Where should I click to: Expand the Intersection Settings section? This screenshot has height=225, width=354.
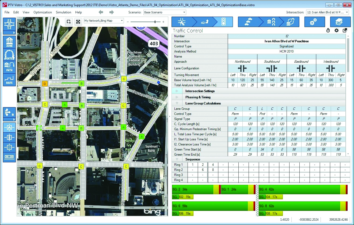pyautogui.click(x=177, y=91)
